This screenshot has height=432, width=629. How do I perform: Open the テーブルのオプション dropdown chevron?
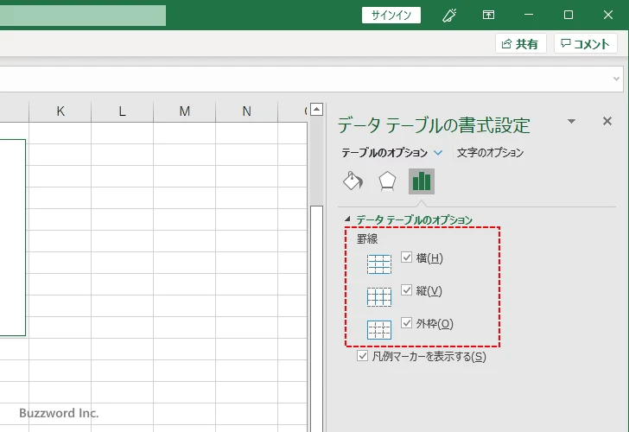coord(438,153)
